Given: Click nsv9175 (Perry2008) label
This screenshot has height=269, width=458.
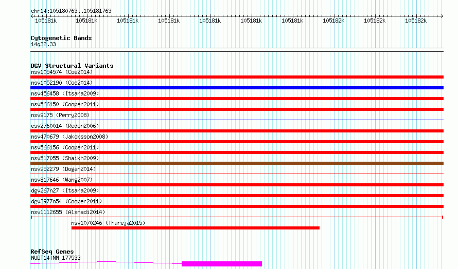Looking at the screenshot, I should point(60,115).
